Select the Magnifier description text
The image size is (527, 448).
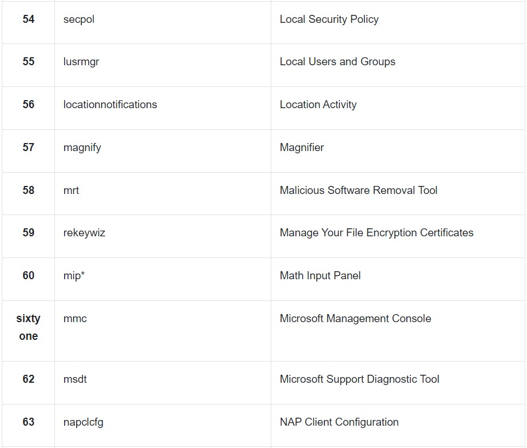coord(302,147)
